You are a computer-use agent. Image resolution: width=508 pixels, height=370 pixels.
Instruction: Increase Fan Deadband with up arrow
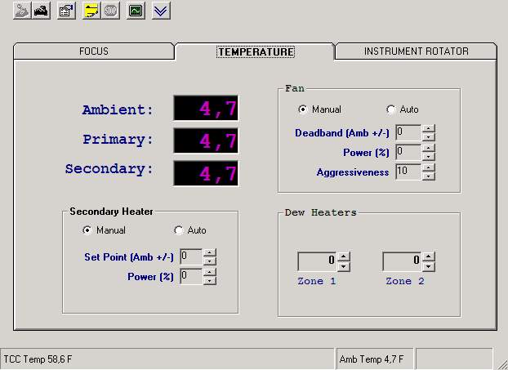429,128
